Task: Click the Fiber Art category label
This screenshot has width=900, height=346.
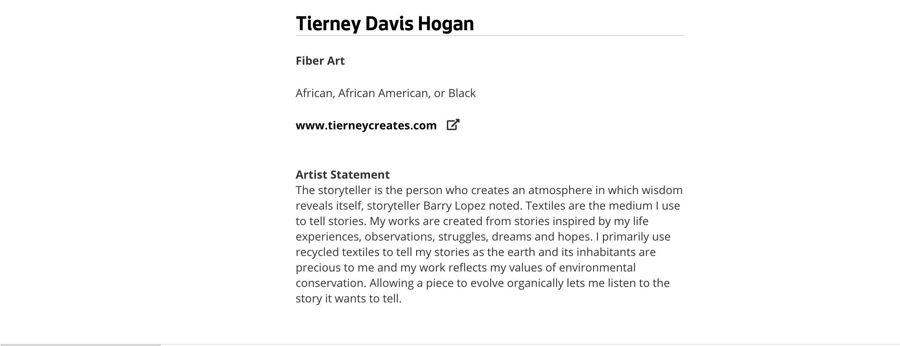Action: click(320, 61)
